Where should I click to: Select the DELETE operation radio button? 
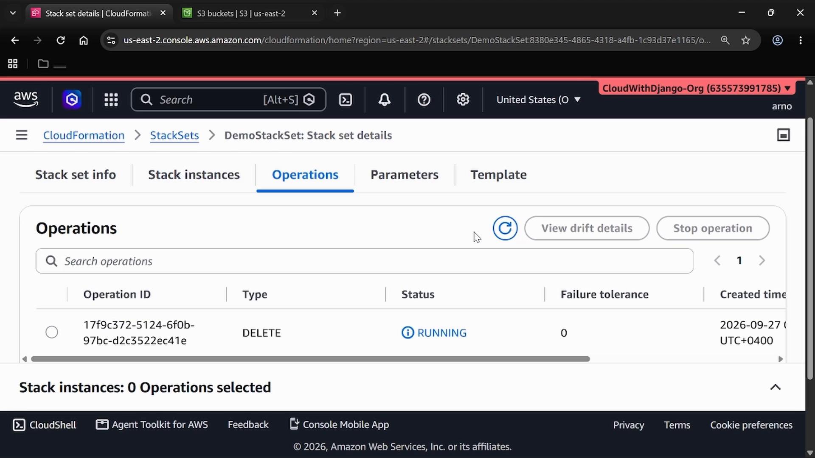pos(52,332)
